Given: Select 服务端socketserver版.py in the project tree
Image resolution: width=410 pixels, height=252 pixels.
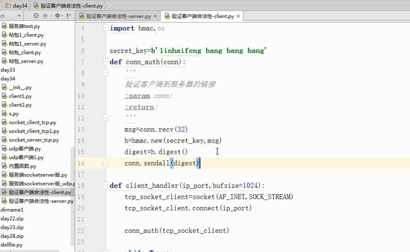Looking at the screenshot, I should [x=34, y=175].
